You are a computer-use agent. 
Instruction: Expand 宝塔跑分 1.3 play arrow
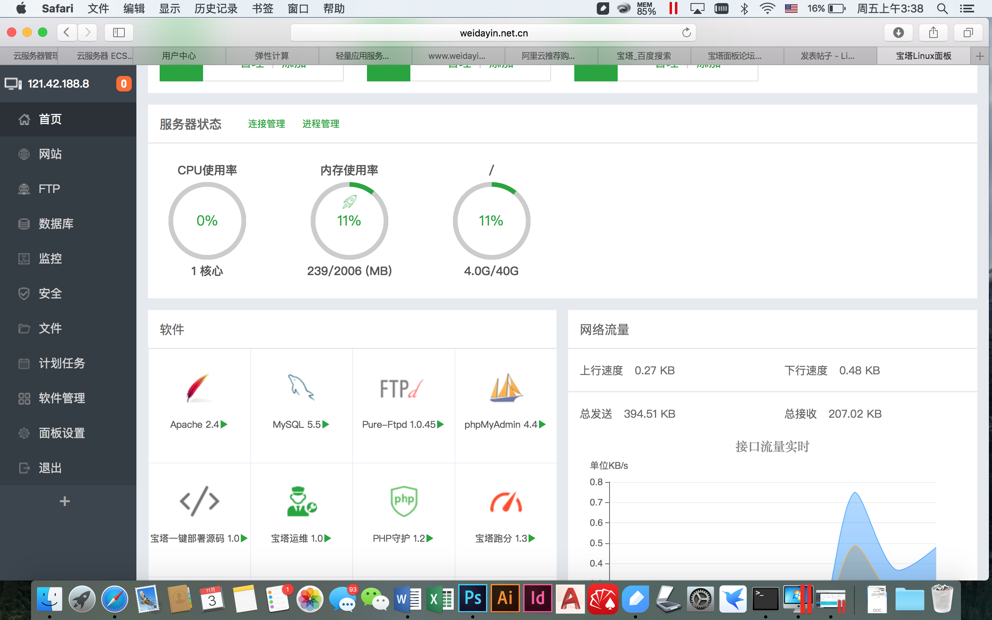[x=532, y=538]
